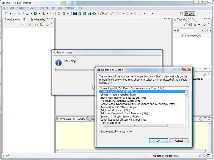
Task: Click the Search flashlight icon in toolbar
Action: [112, 14]
